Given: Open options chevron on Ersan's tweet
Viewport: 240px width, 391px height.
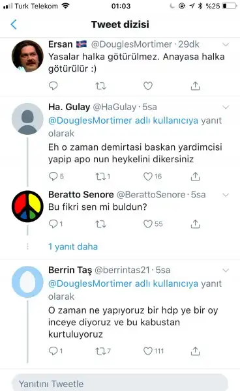Looking at the screenshot, I should click(x=226, y=44).
